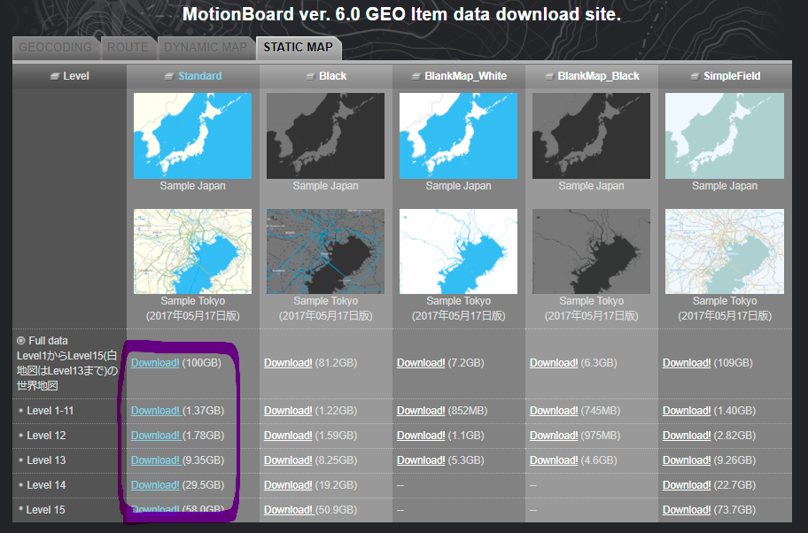Image resolution: width=808 pixels, height=533 pixels.
Task: Open BlankMap_Black Sample Japan thumbnail
Action: coord(591,136)
